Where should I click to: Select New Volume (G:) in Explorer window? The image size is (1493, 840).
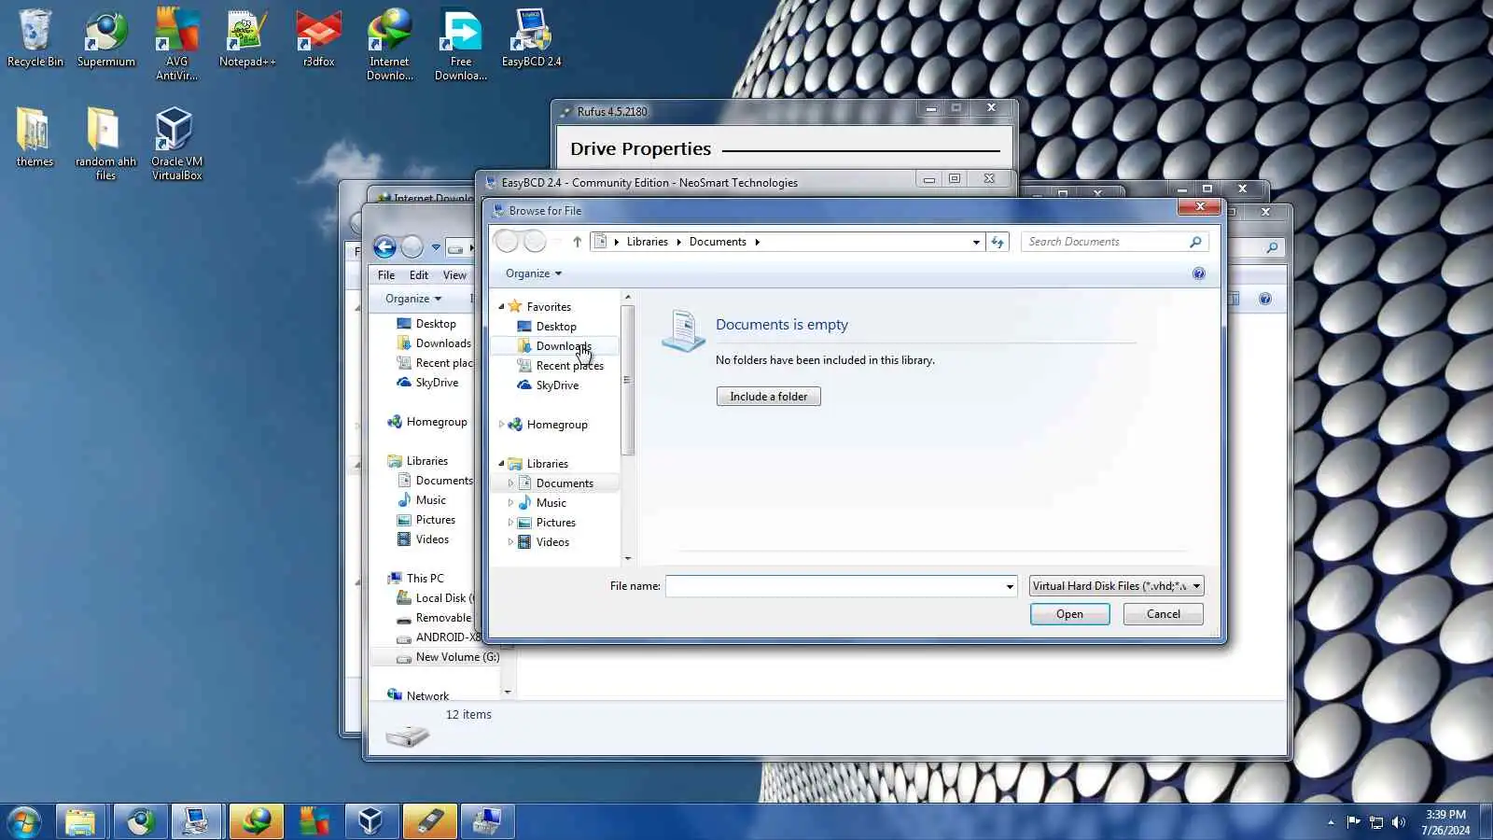click(457, 657)
